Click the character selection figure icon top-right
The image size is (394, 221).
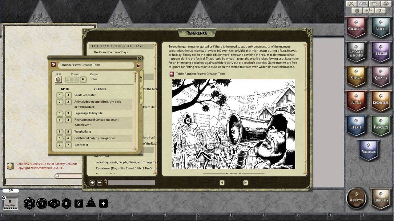[380, 10]
